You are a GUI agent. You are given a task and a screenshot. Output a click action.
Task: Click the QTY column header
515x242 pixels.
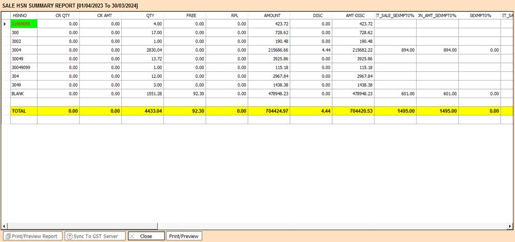point(150,16)
